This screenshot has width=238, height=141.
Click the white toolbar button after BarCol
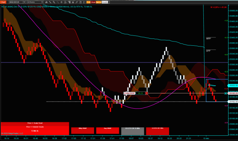[105, 2]
